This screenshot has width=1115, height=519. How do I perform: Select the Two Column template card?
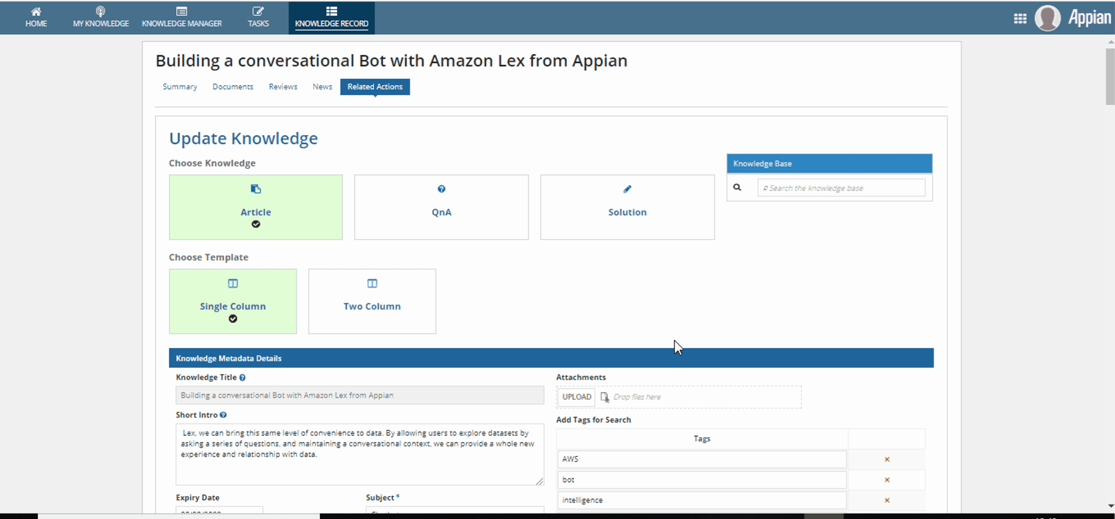(372, 301)
